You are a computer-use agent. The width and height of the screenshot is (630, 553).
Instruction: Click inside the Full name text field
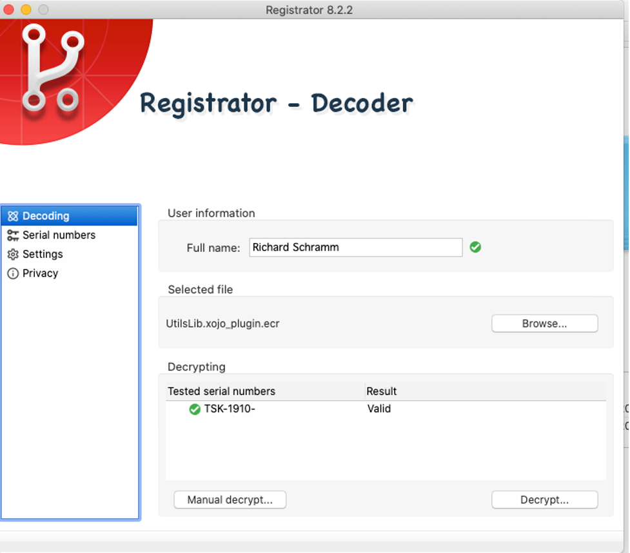point(355,247)
